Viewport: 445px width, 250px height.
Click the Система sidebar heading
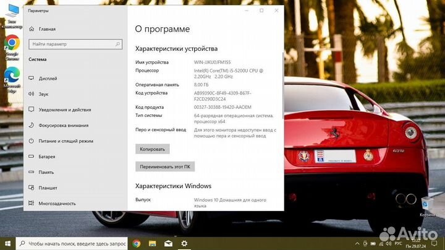38,59
